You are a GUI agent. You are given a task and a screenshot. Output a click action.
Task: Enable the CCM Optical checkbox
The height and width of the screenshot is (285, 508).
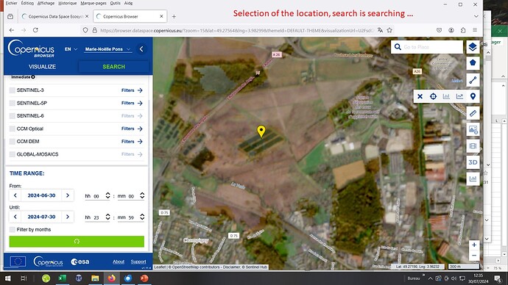tap(13, 129)
